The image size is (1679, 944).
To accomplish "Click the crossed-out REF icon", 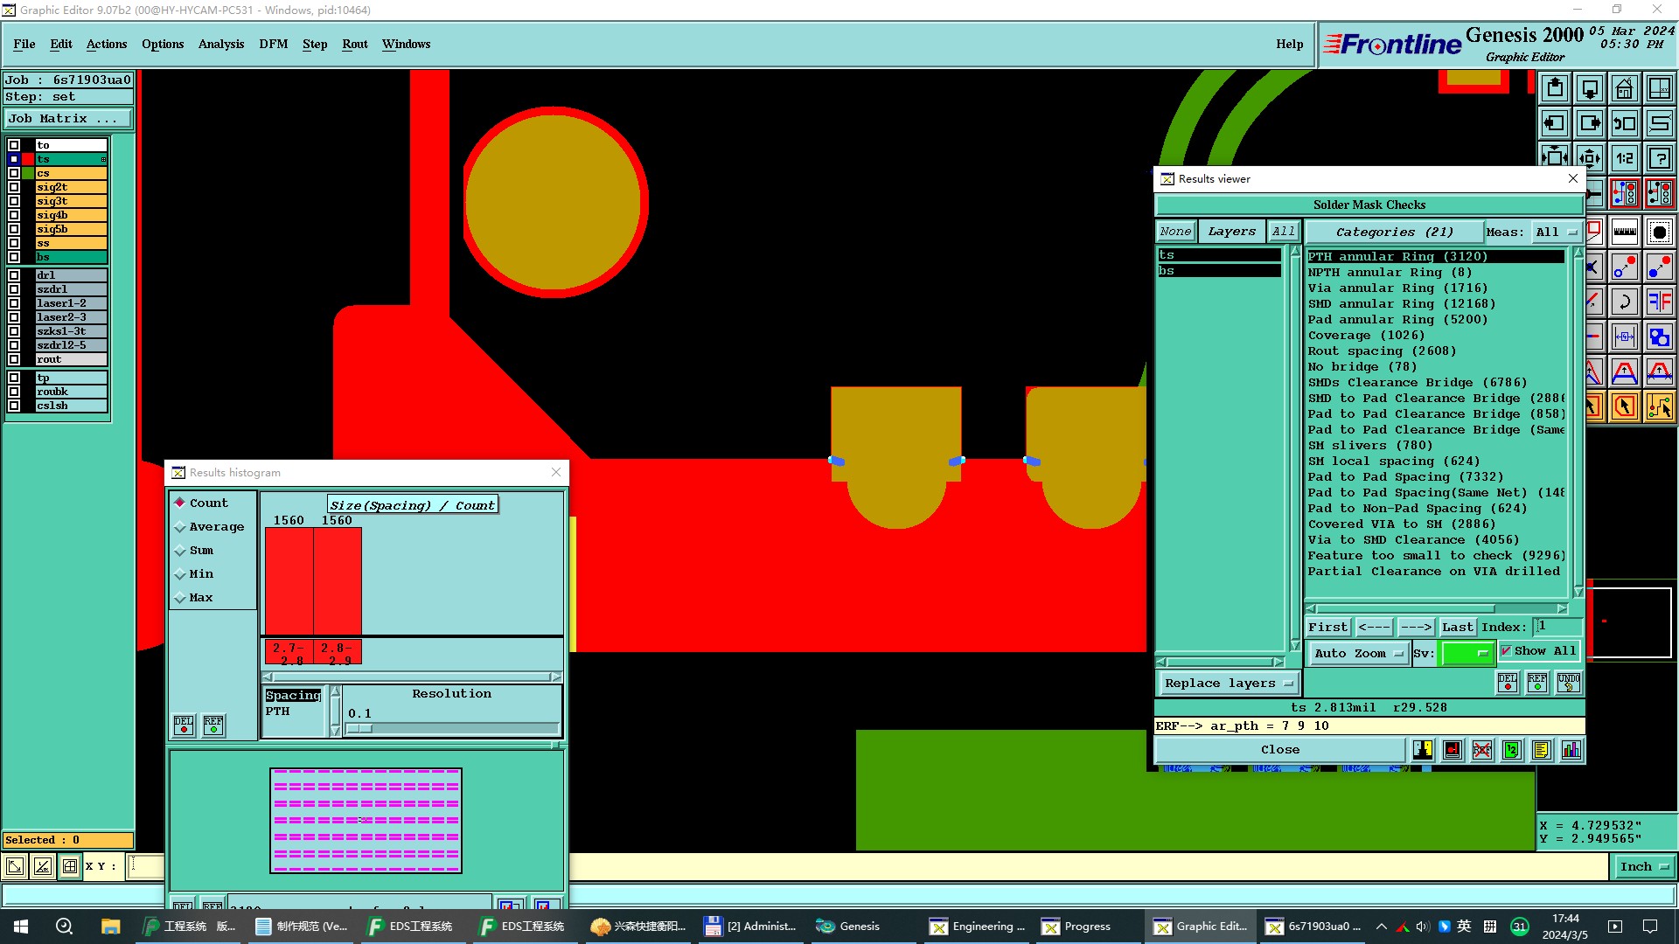I will click(x=1482, y=750).
